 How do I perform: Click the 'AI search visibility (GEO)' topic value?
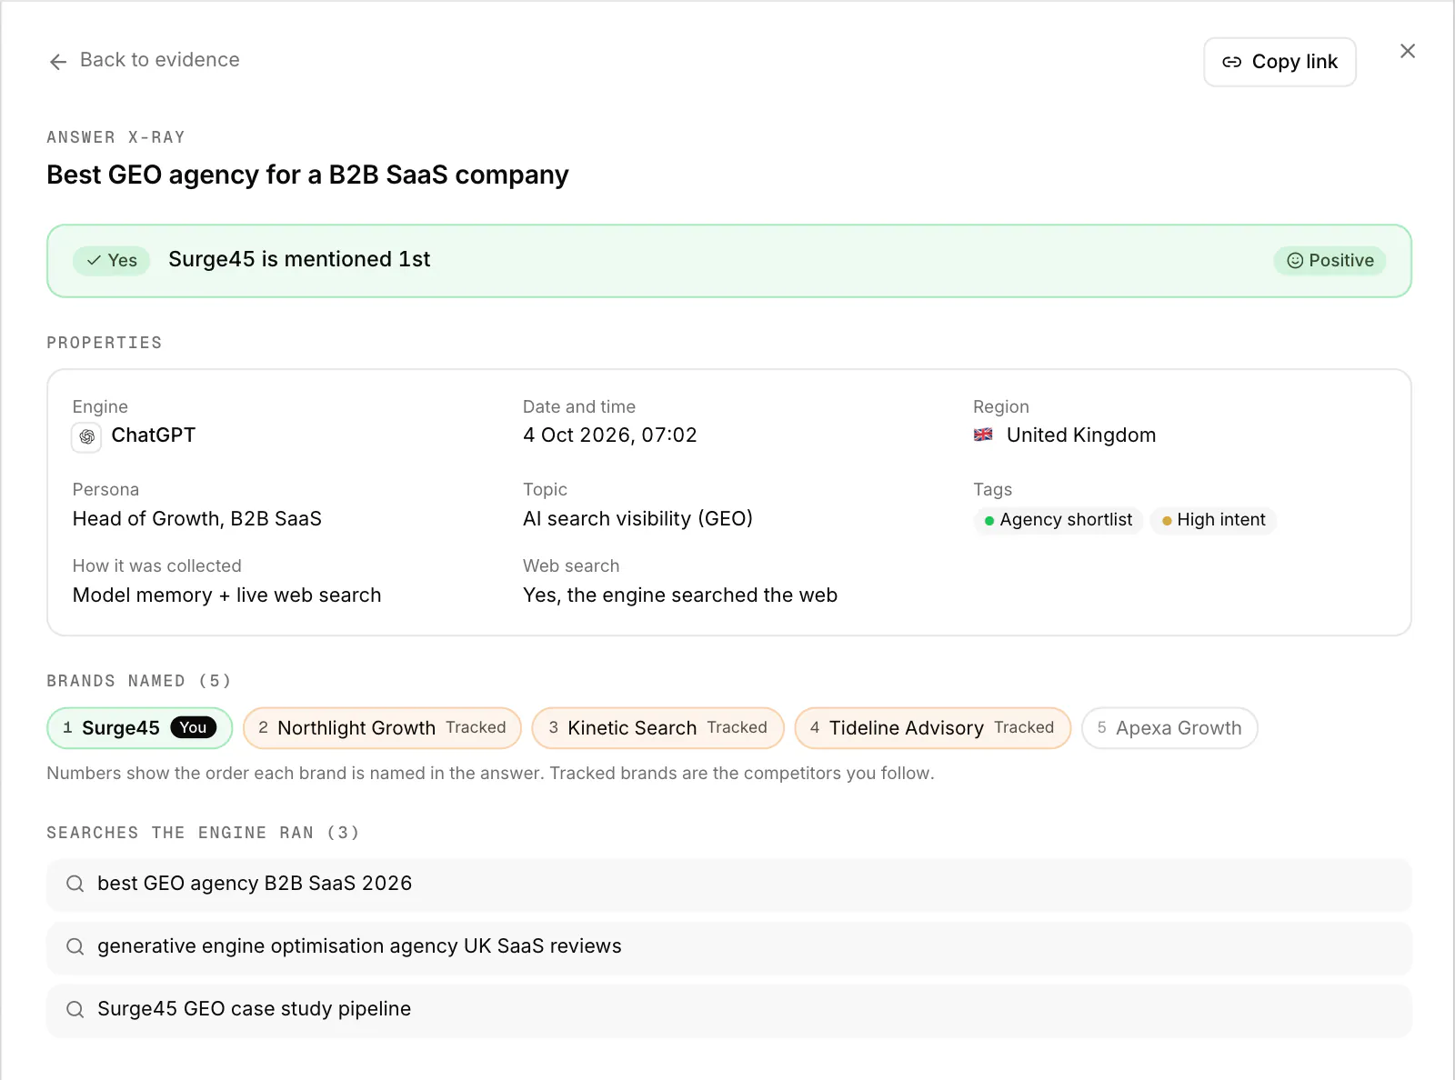637,519
